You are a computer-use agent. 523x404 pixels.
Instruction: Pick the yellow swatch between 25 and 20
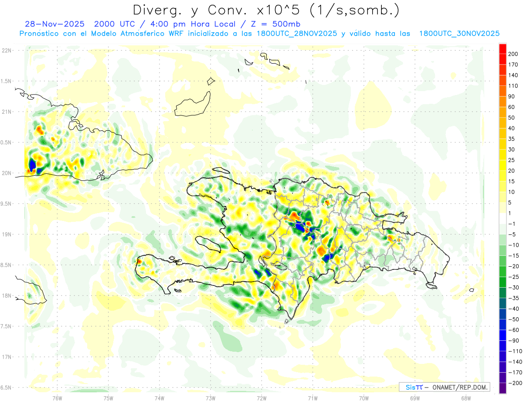[x=503, y=166]
